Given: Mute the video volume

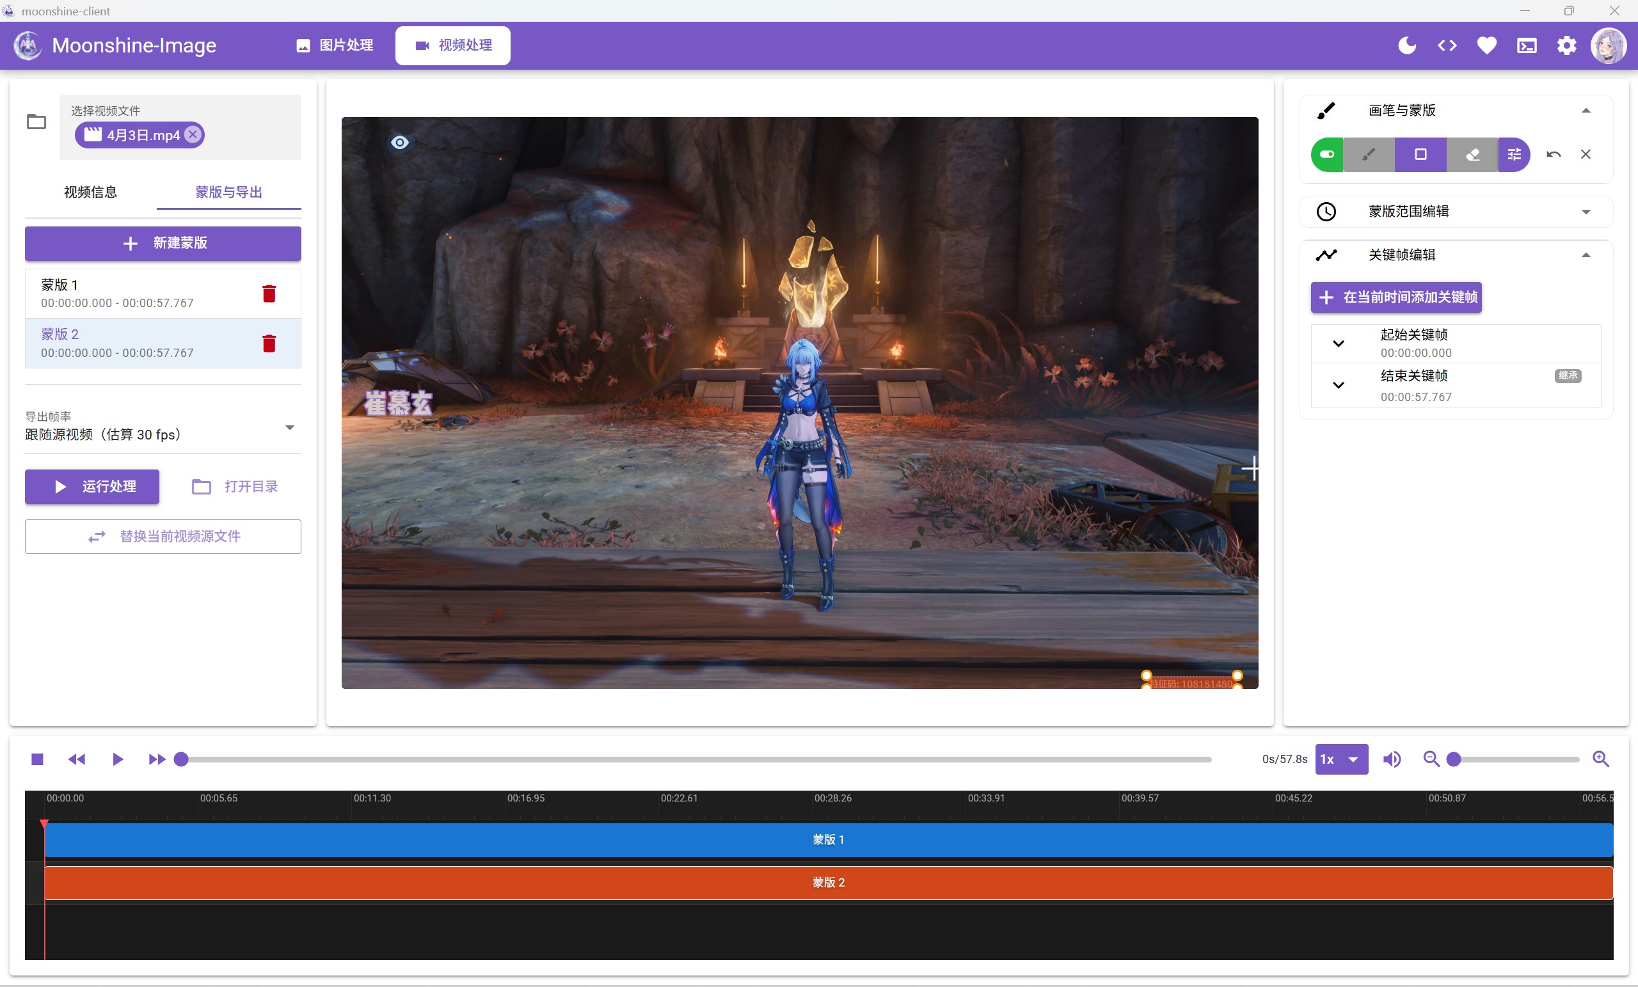Looking at the screenshot, I should 1392,759.
